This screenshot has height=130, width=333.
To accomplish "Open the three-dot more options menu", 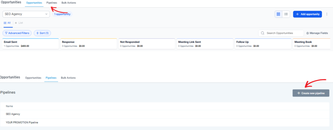I will pyautogui.click(x=327, y=14).
